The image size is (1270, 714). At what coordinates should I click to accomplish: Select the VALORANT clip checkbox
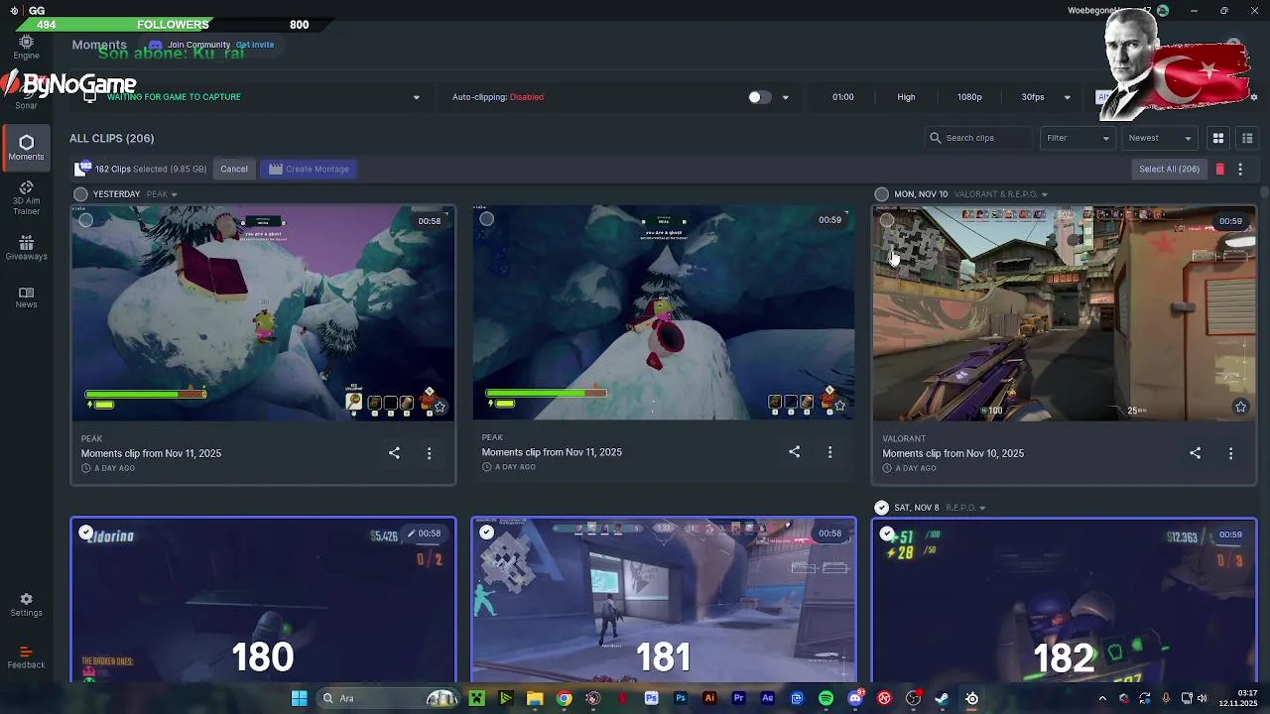(x=887, y=220)
